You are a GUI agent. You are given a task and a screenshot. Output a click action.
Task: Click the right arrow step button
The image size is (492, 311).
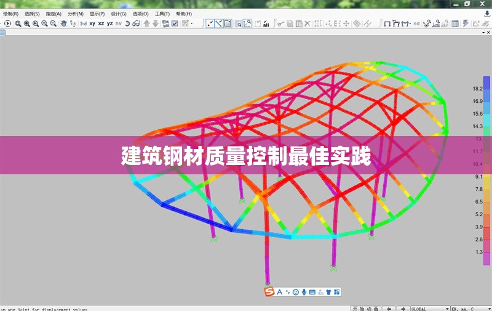[403, 309]
